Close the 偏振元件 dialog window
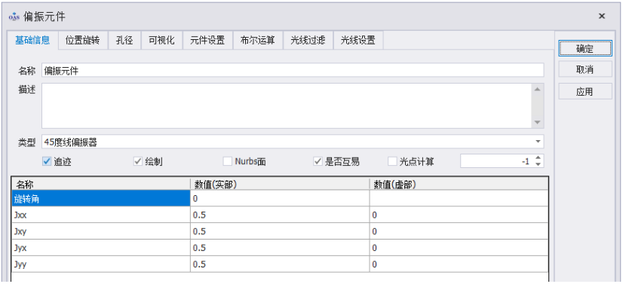 602,16
